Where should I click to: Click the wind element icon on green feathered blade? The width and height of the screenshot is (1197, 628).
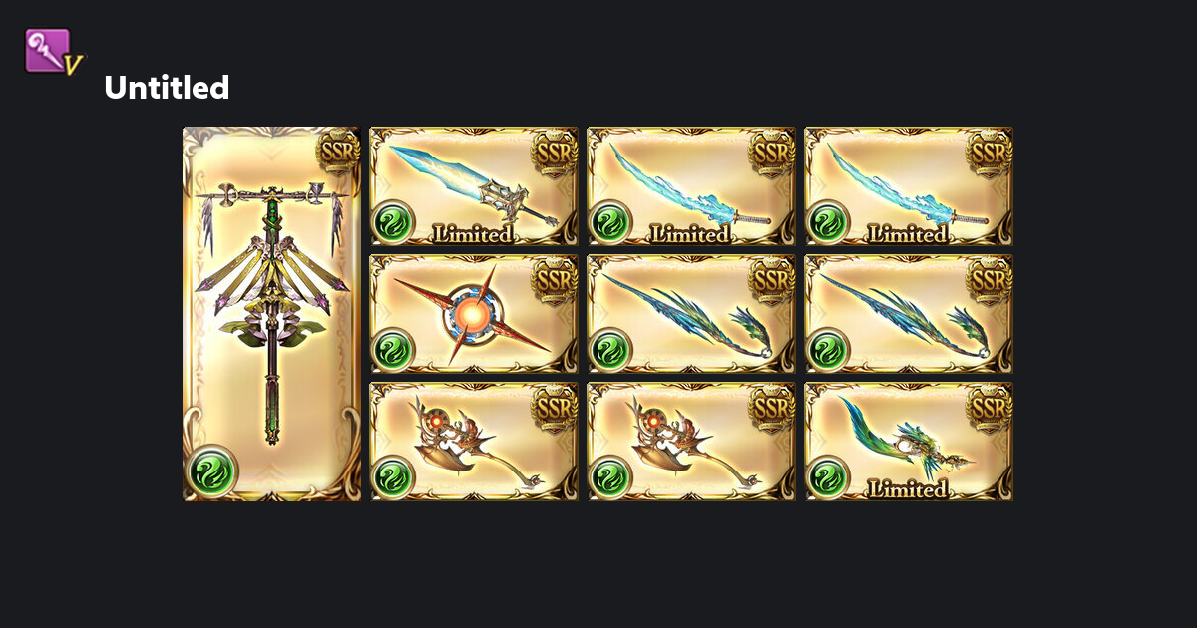(x=828, y=476)
